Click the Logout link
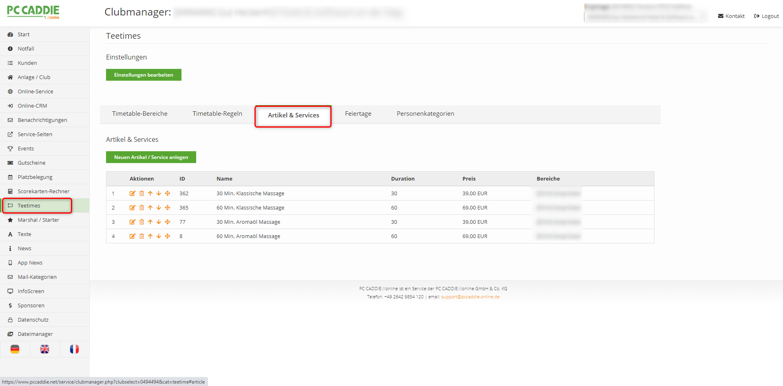The height and width of the screenshot is (386, 783). (766, 16)
